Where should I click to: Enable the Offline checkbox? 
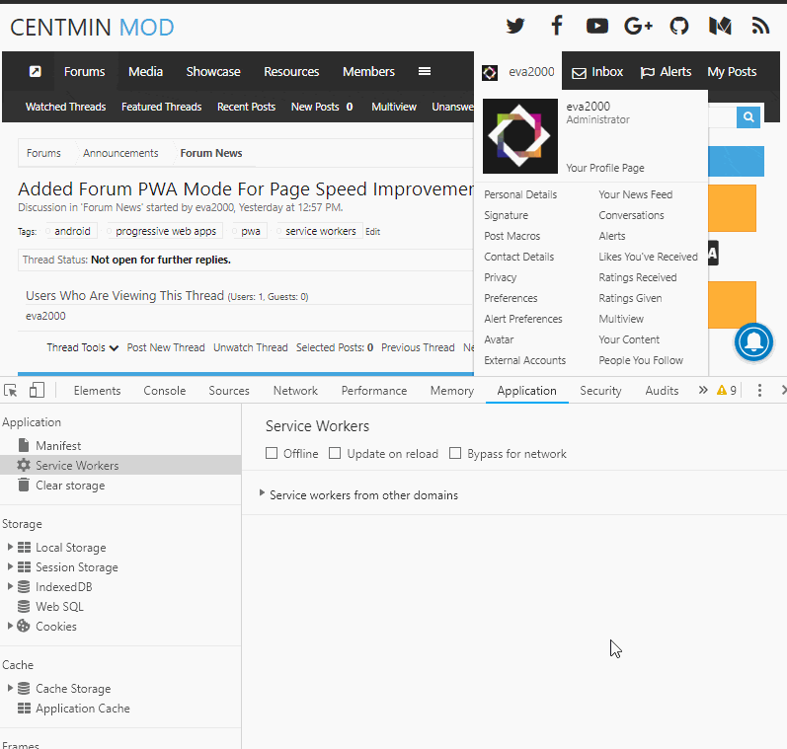[272, 454]
